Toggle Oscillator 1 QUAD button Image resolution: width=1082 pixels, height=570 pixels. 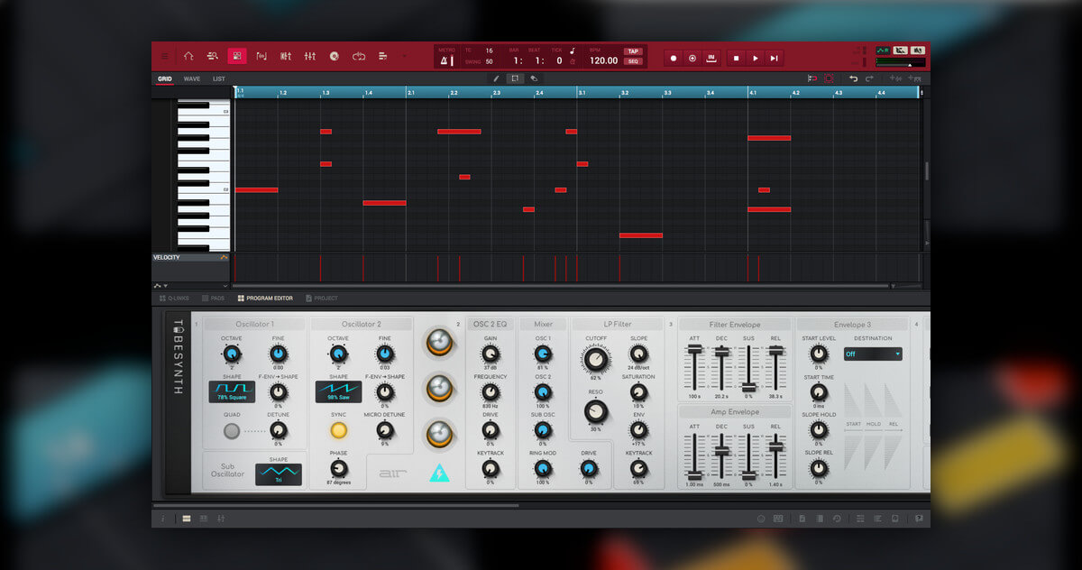(232, 431)
